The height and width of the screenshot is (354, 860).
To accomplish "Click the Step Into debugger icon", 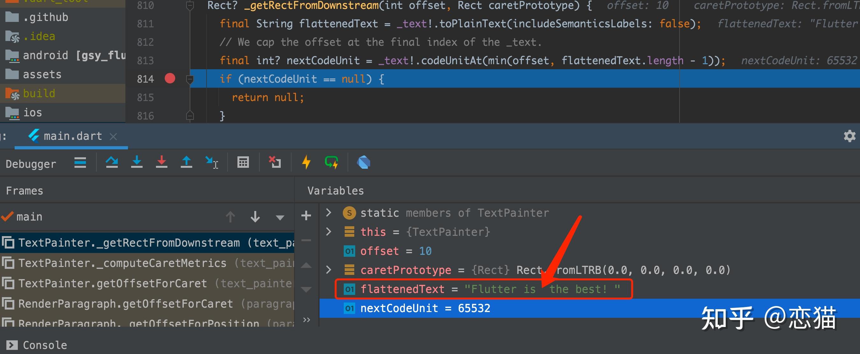I will click(x=137, y=163).
